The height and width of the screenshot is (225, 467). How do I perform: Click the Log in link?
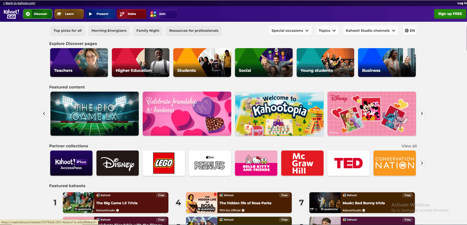(462, 3)
